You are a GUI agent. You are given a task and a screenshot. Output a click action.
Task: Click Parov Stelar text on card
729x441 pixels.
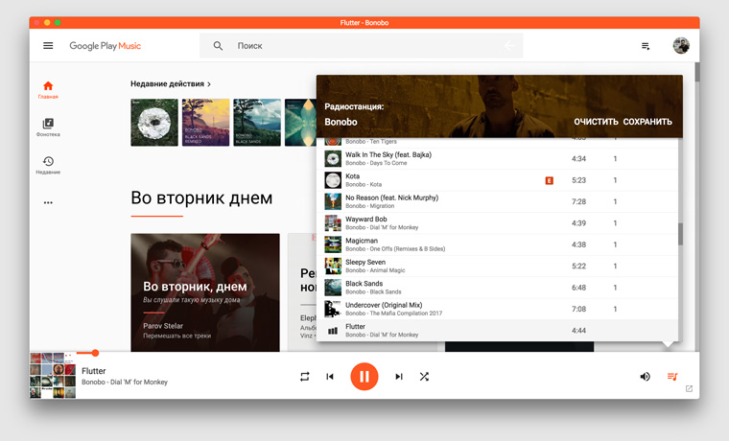tap(163, 326)
